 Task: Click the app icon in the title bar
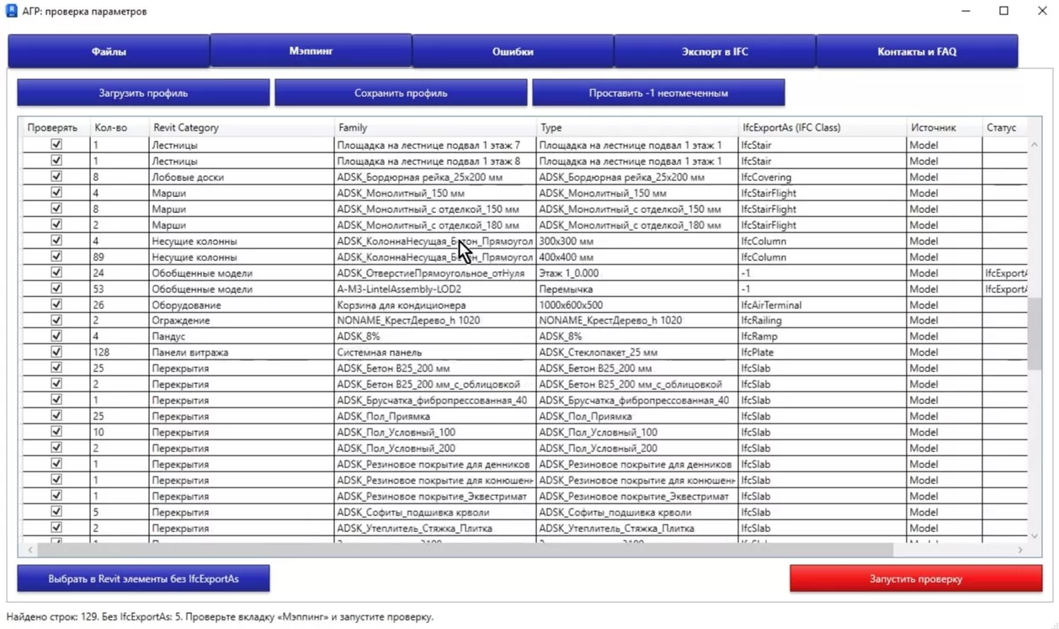[x=12, y=12]
